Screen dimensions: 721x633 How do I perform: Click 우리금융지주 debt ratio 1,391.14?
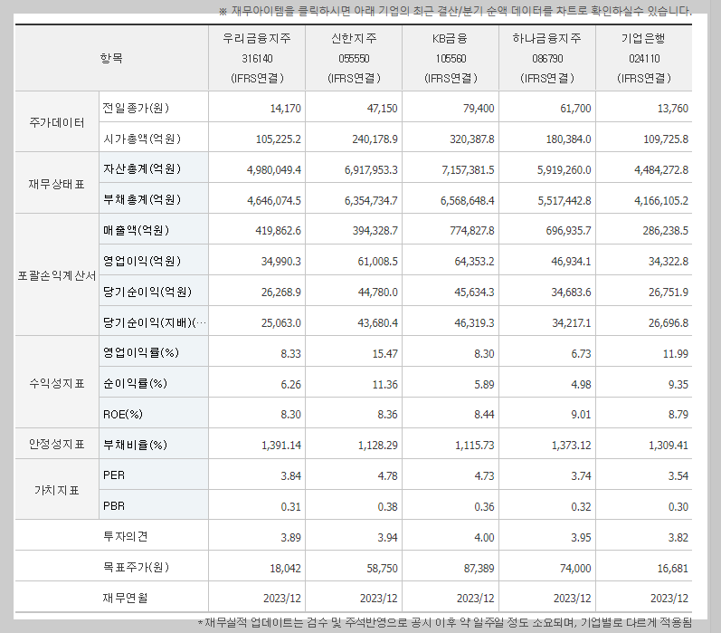point(281,446)
